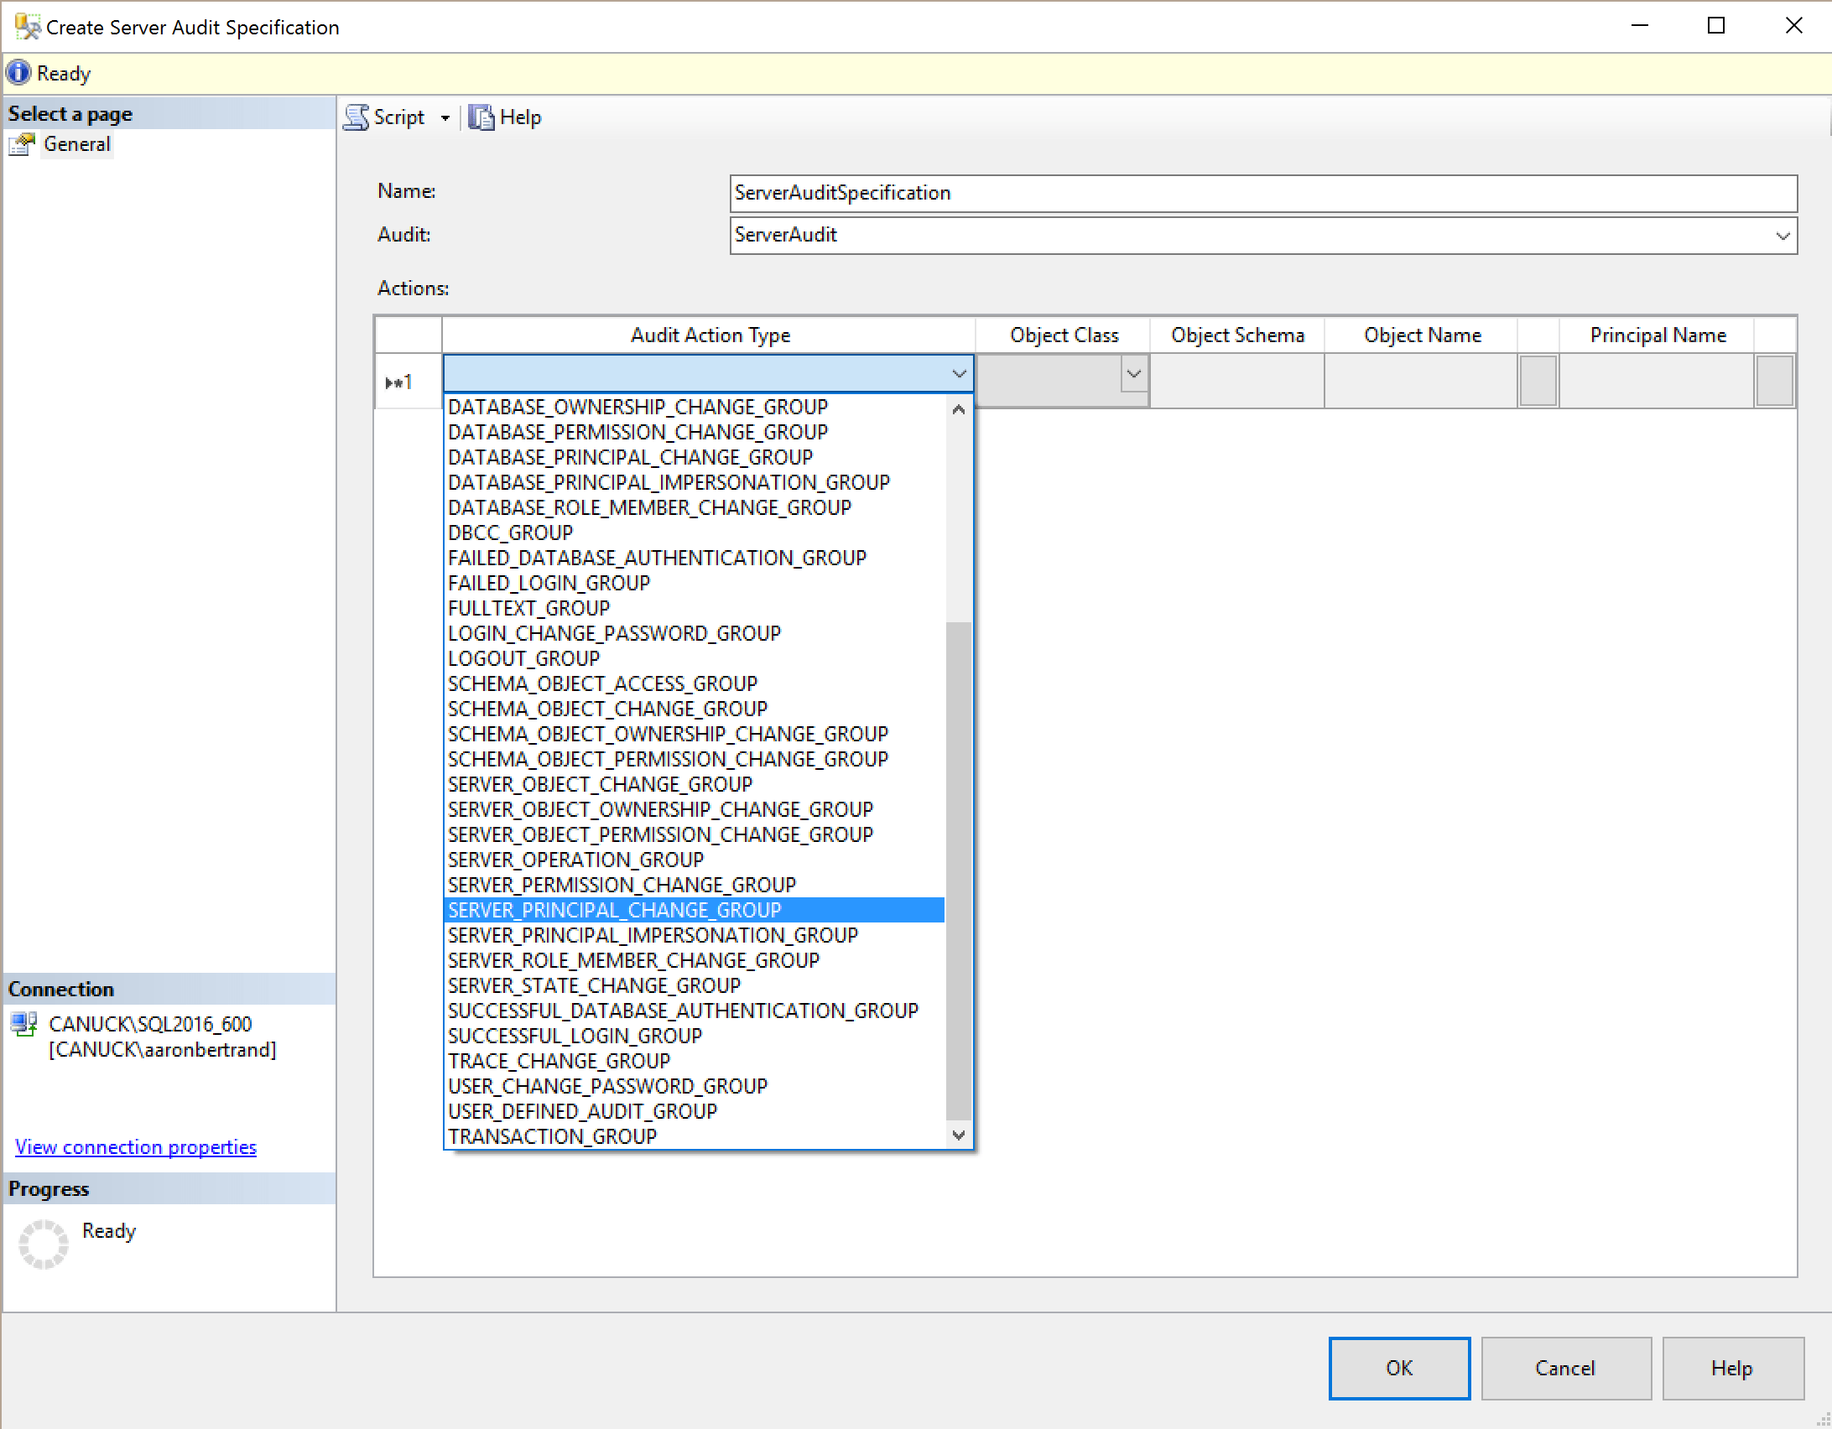Collapse the Audit Action Type combo box
Screen dimensions: 1832x1429
pos(959,374)
